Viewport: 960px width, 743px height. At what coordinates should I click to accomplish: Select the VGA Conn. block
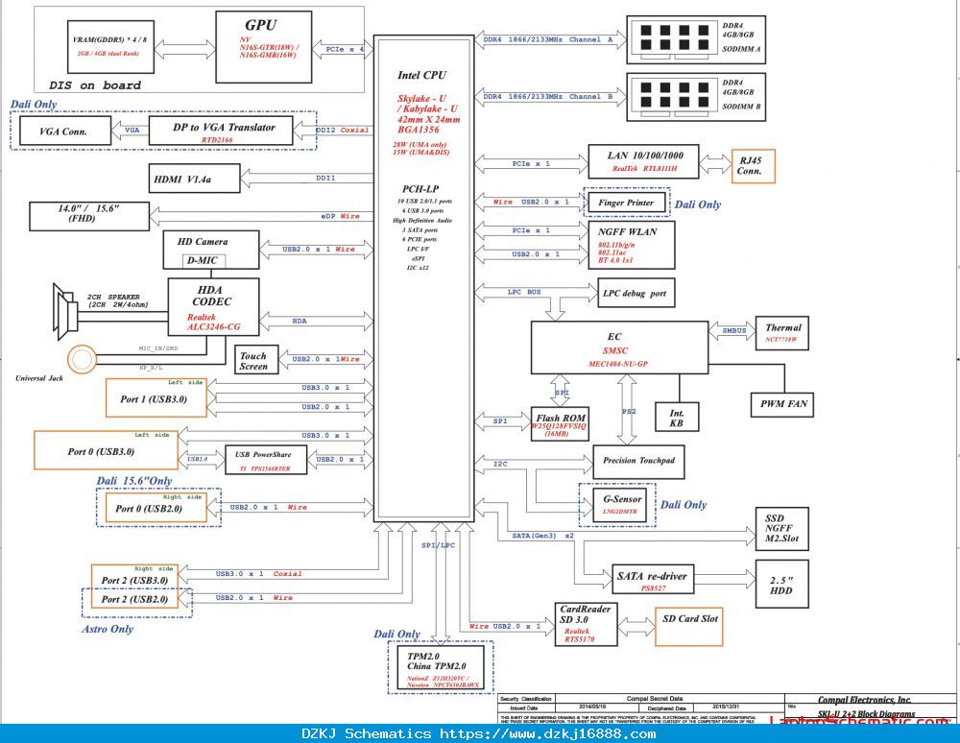[65, 131]
